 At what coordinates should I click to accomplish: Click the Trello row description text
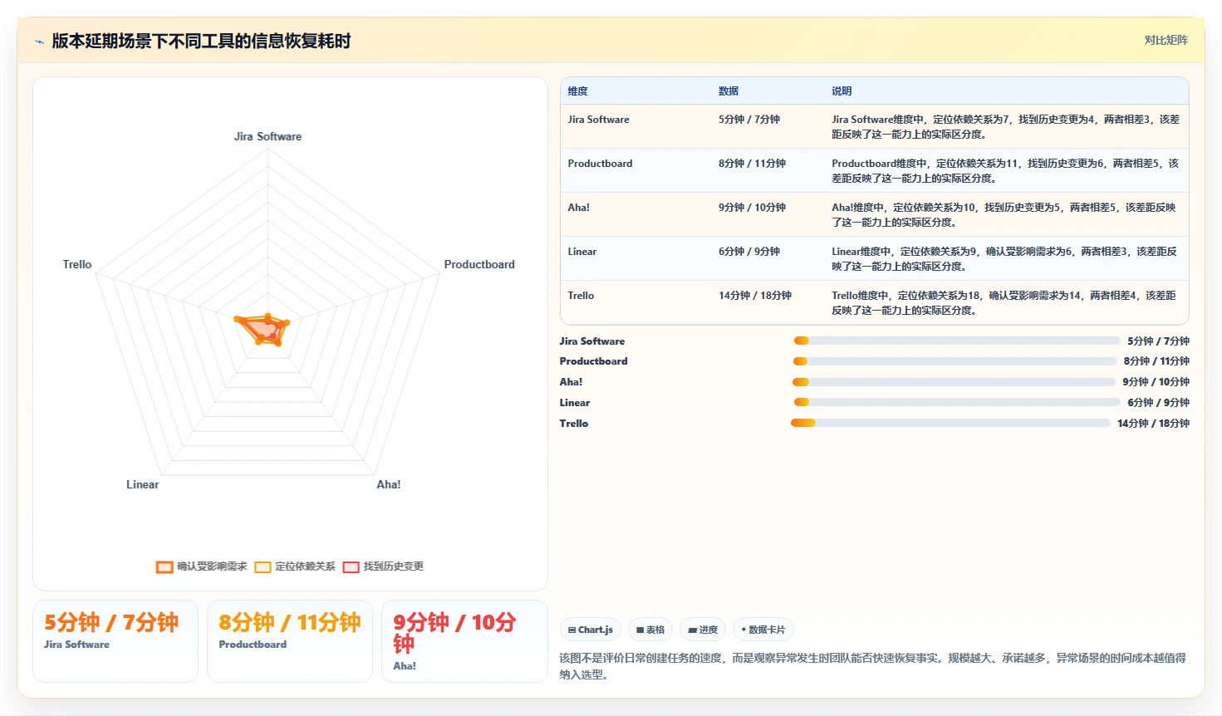coord(1004,303)
